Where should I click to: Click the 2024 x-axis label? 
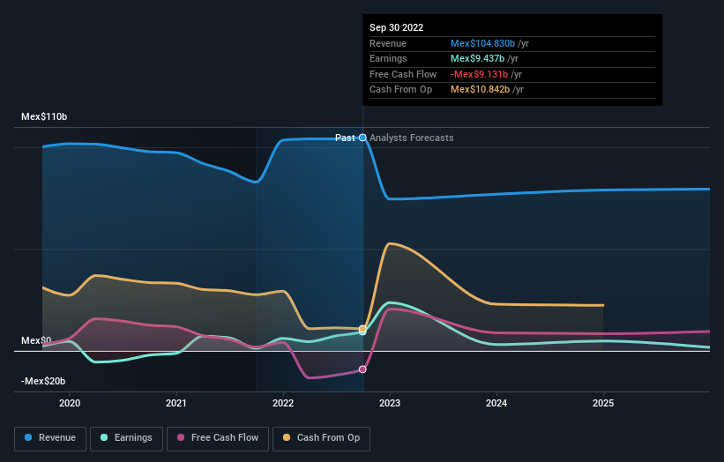click(x=496, y=403)
